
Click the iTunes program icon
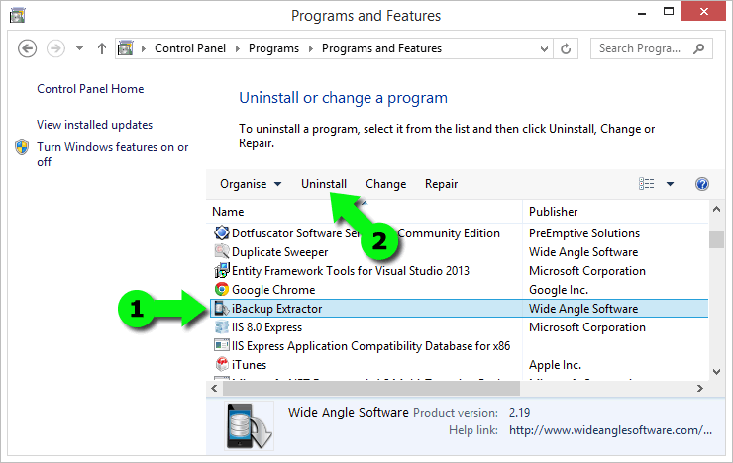coord(222,364)
